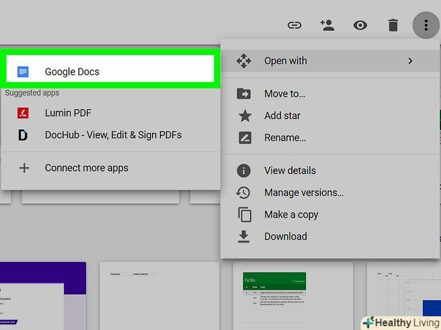Click the Open with arrows icon
Image resolution: width=441 pixels, height=330 pixels.
[x=244, y=61]
